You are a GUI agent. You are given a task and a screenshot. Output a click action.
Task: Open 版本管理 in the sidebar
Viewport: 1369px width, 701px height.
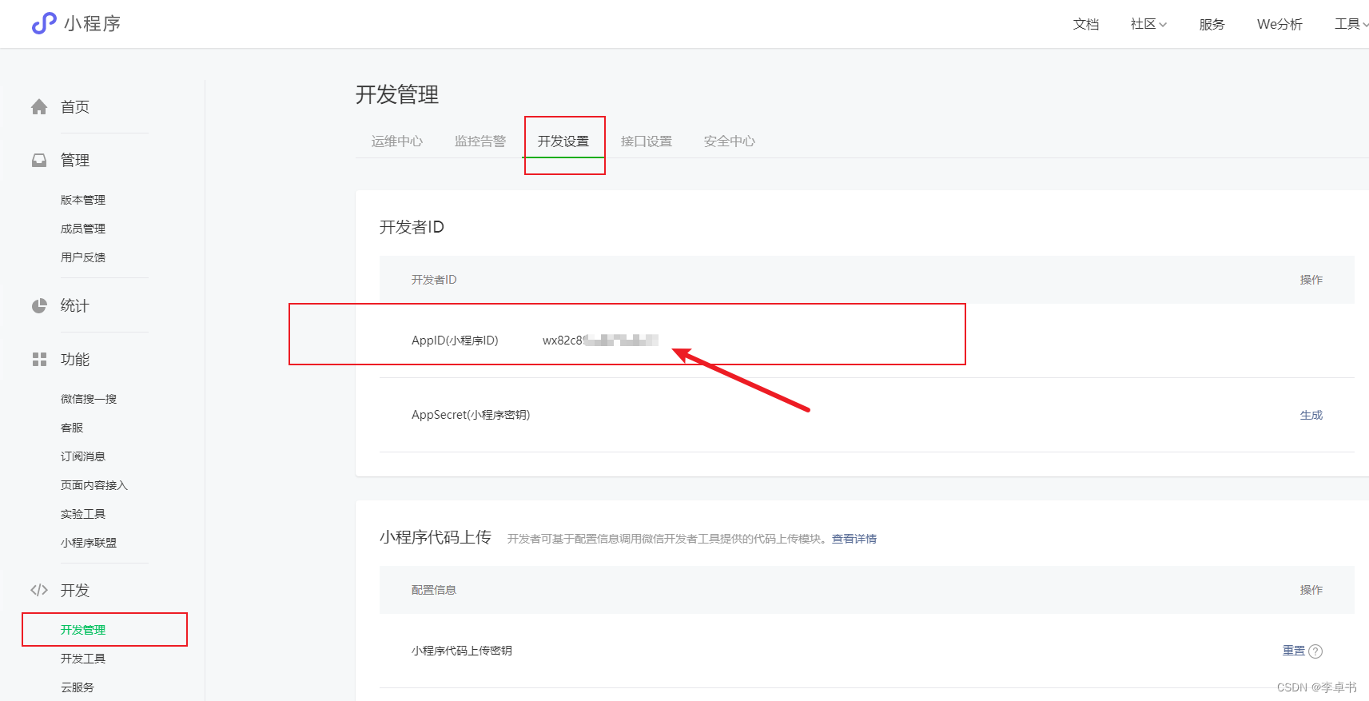click(83, 200)
